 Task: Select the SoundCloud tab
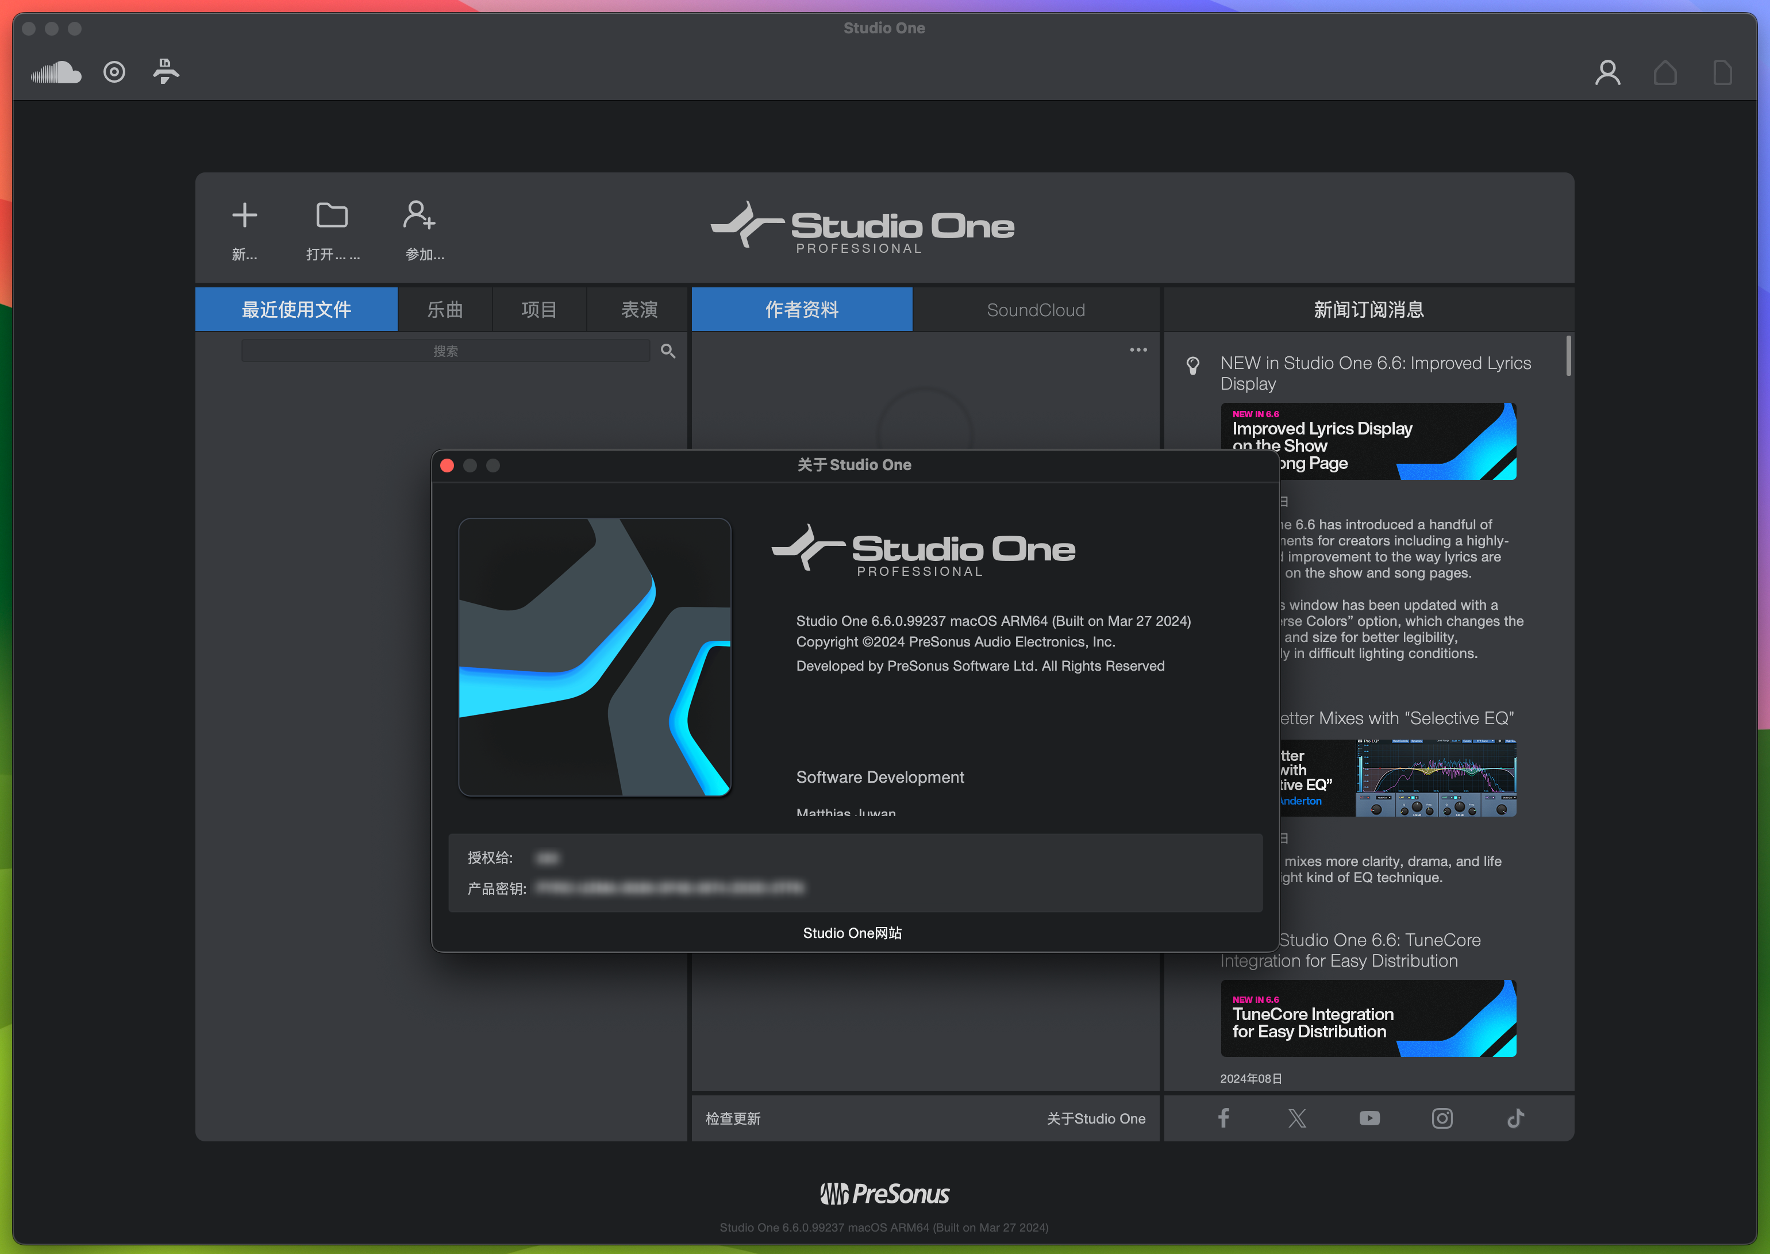[1036, 310]
